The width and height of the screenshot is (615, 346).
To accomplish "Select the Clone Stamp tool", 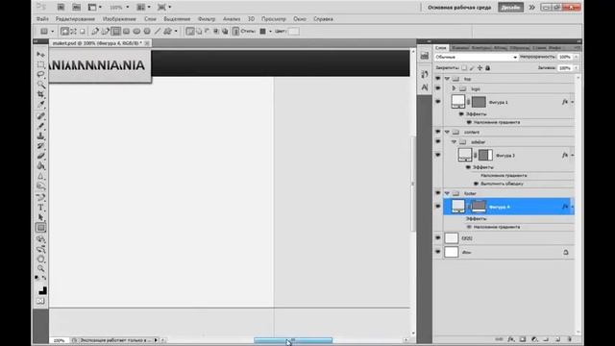I will tap(40, 136).
